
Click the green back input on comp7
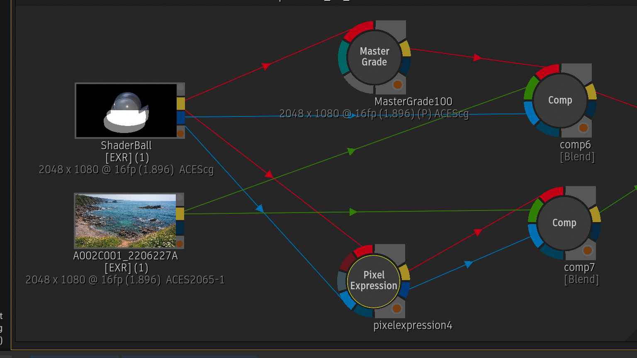click(534, 210)
